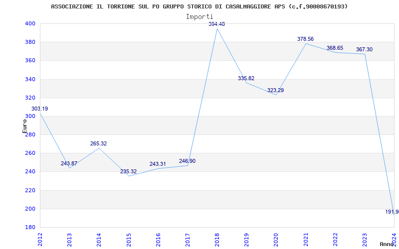Viewport: 399px width, 249px height.
Task: Click y-axis value 240
Action: tap(30, 172)
